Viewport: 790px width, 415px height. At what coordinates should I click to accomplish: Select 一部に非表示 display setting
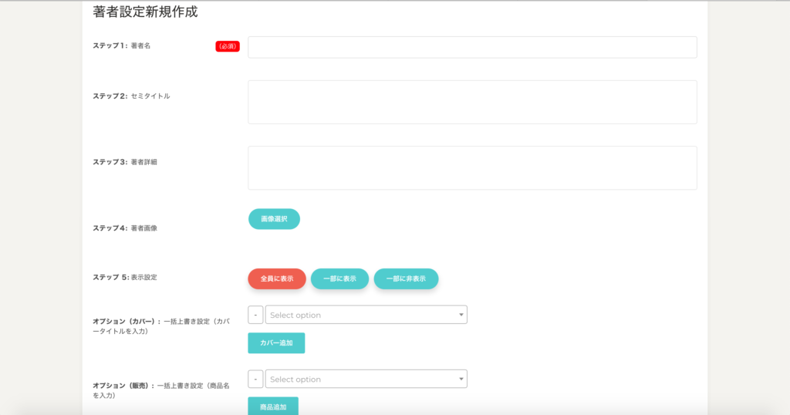coord(406,278)
